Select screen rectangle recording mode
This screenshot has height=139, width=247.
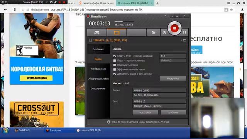117,32
